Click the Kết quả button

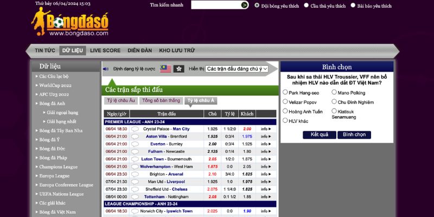coord(319,135)
